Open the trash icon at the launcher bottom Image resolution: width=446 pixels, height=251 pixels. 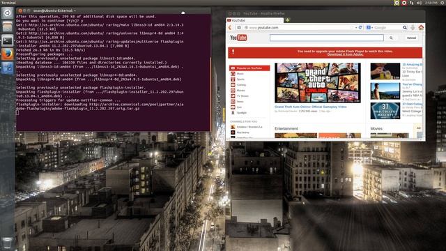tap(8, 243)
